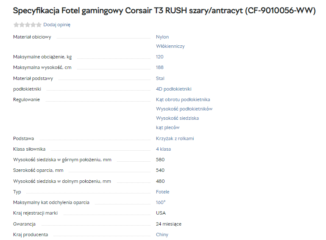
Task: Click the 'Kraj rejestracji marki' label
Action: point(35,213)
